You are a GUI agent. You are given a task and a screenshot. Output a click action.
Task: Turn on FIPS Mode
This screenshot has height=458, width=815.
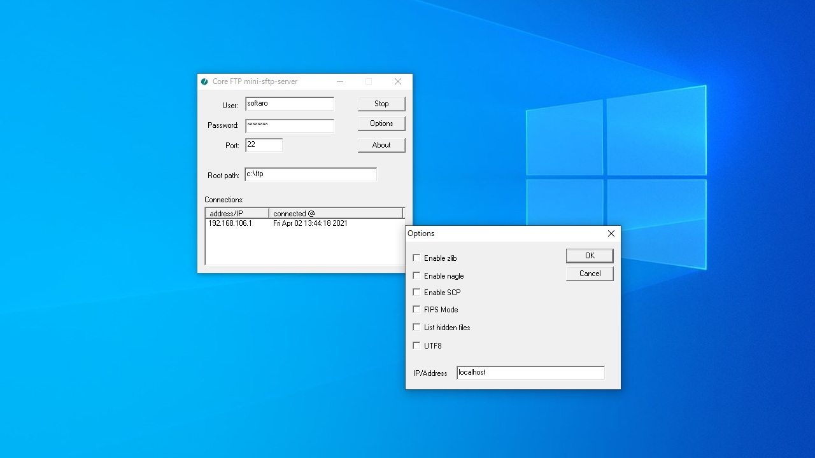(417, 309)
